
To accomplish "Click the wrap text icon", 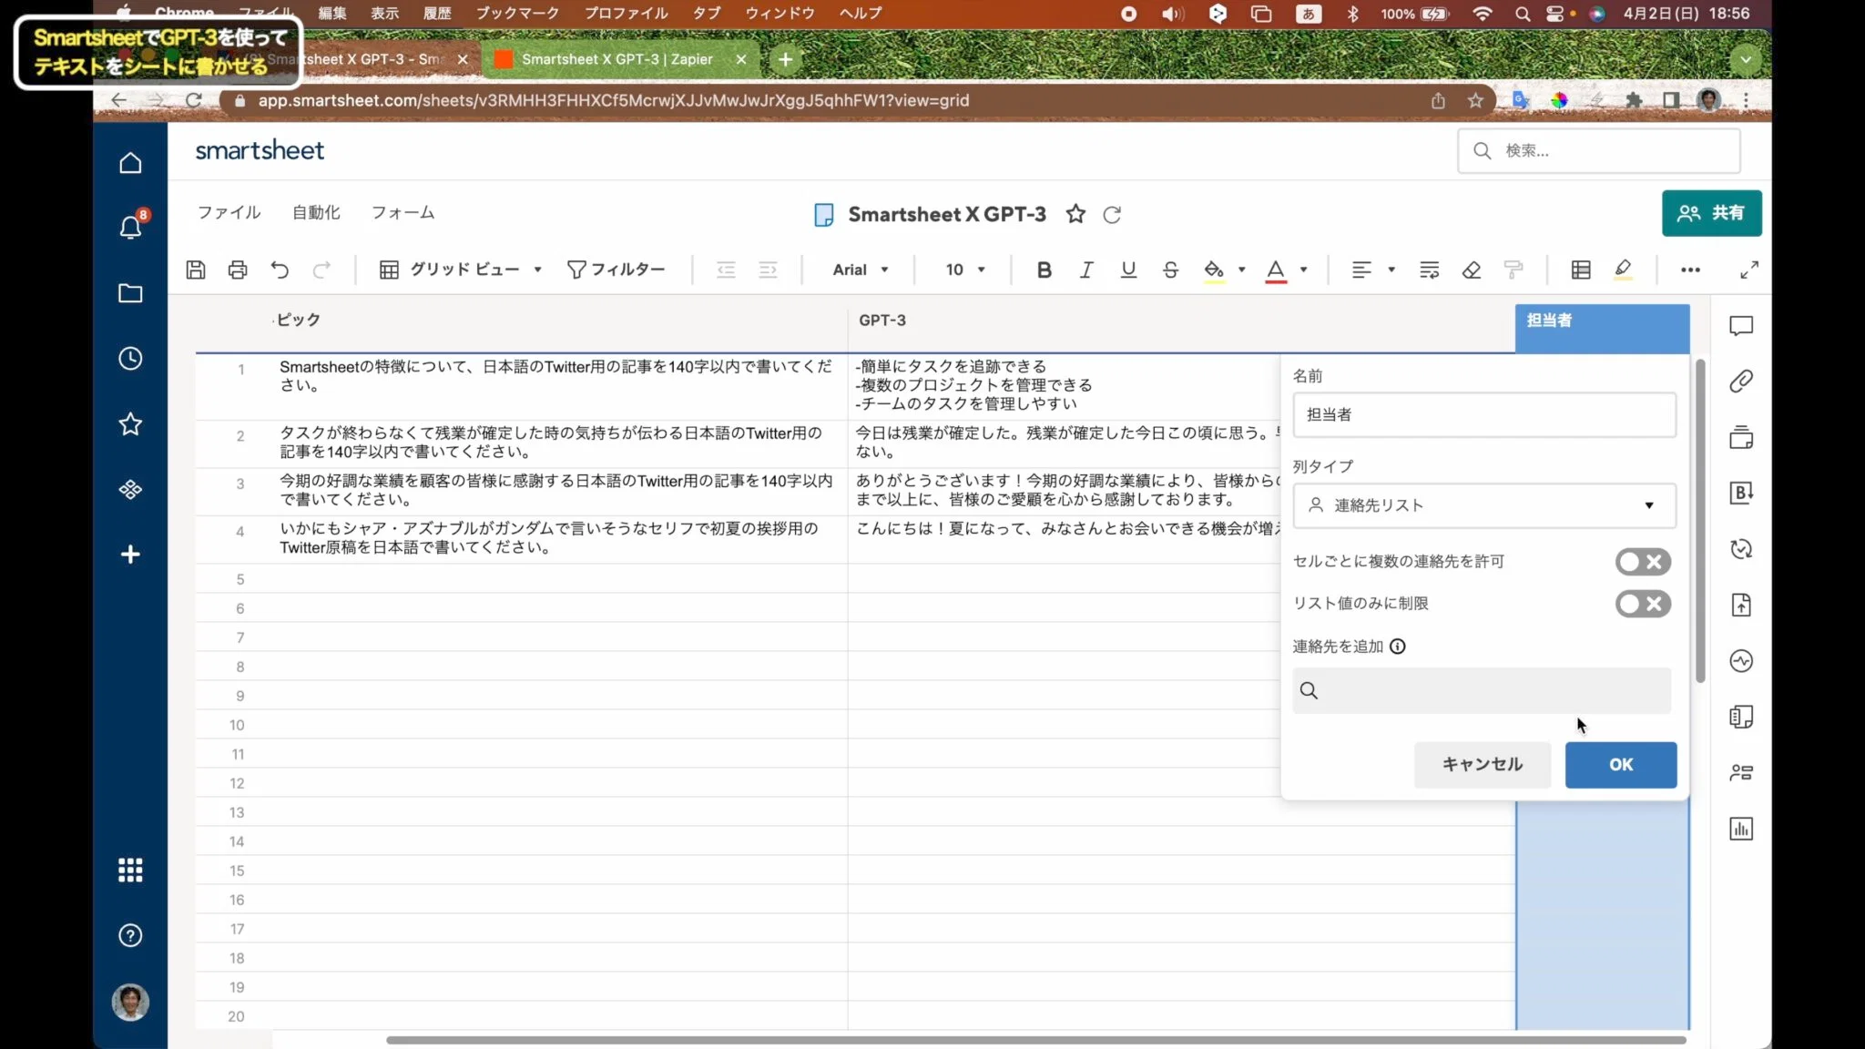I will tap(1430, 270).
